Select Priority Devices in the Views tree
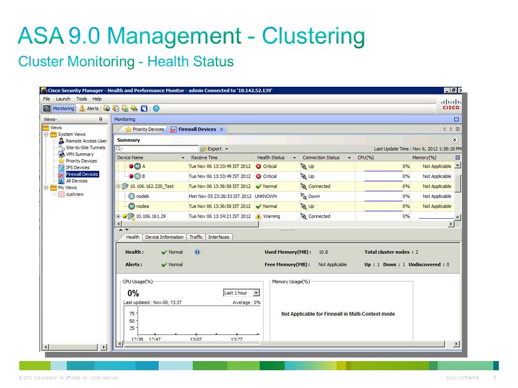518x388 pixels. click(x=81, y=161)
